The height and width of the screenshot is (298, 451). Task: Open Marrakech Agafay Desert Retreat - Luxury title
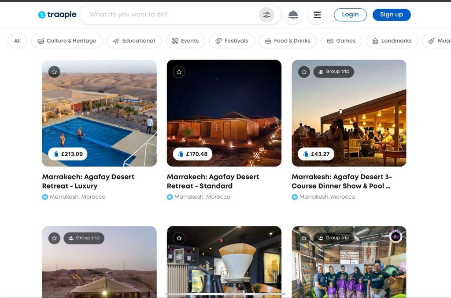88,181
